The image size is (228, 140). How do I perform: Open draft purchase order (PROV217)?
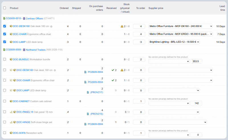[97, 92]
